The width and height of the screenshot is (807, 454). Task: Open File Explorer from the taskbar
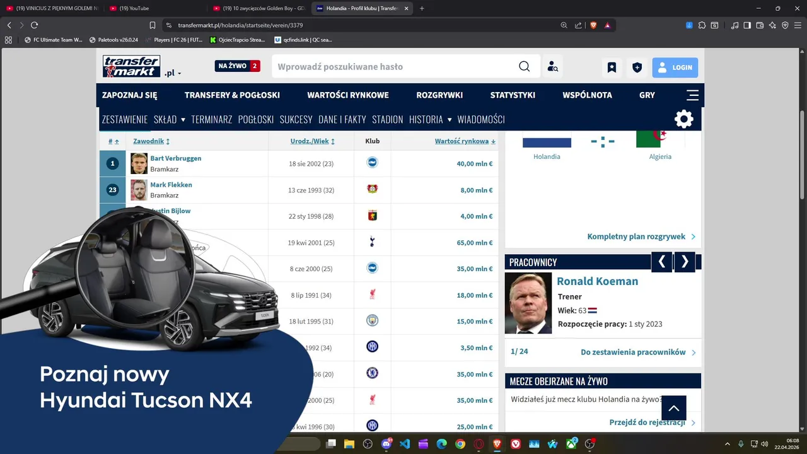click(x=349, y=444)
